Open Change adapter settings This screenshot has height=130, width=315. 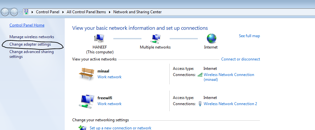tap(30, 44)
